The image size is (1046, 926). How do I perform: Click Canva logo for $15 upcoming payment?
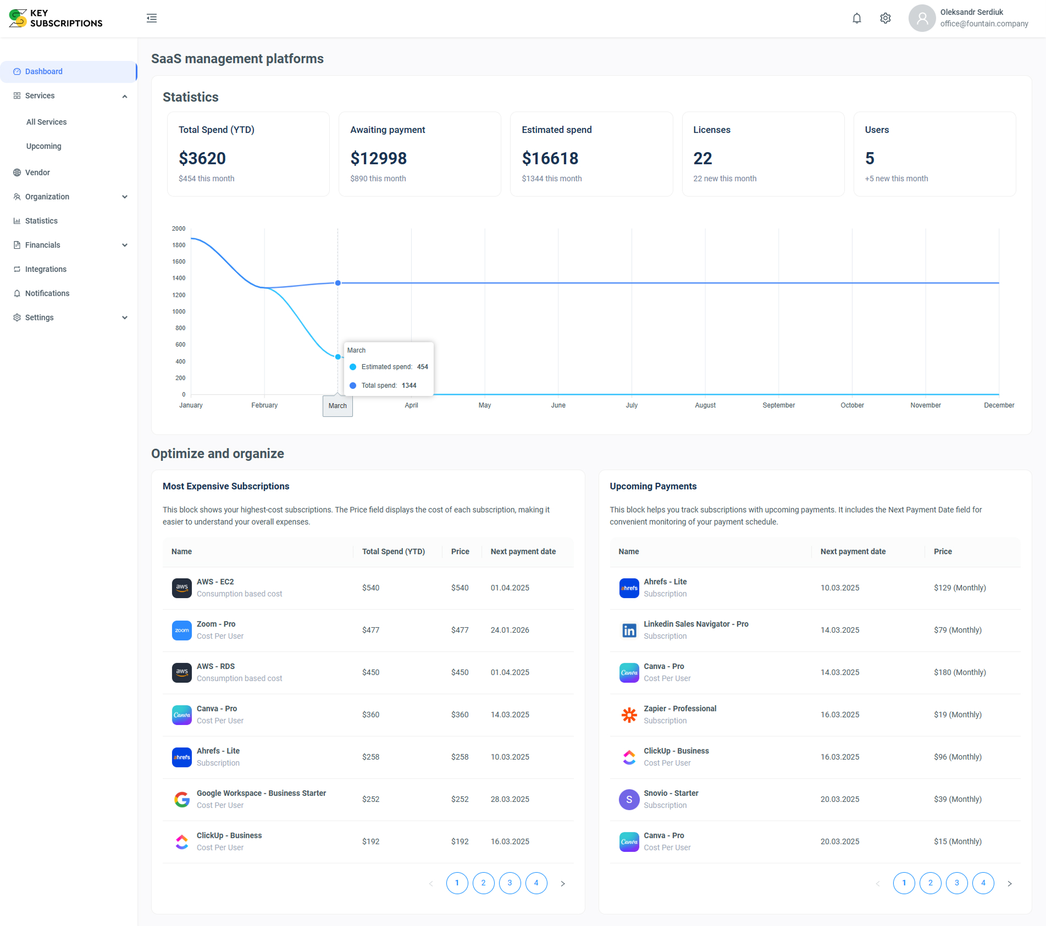(x=629, y=841)
